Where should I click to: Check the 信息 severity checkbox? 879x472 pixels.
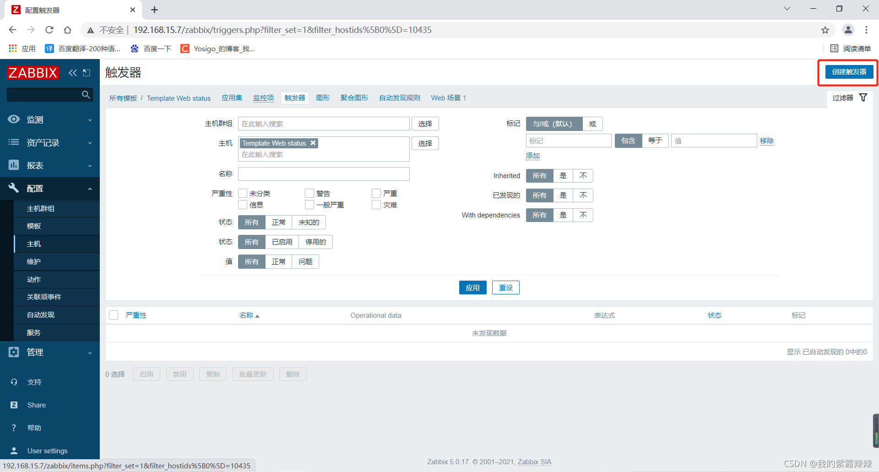(243, 205)
